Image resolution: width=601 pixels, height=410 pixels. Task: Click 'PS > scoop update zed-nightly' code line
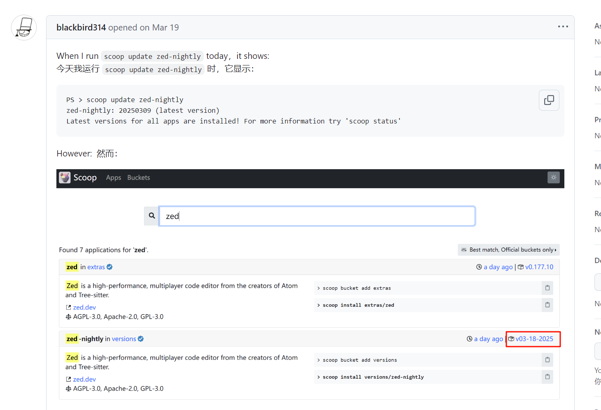[125, 100]
